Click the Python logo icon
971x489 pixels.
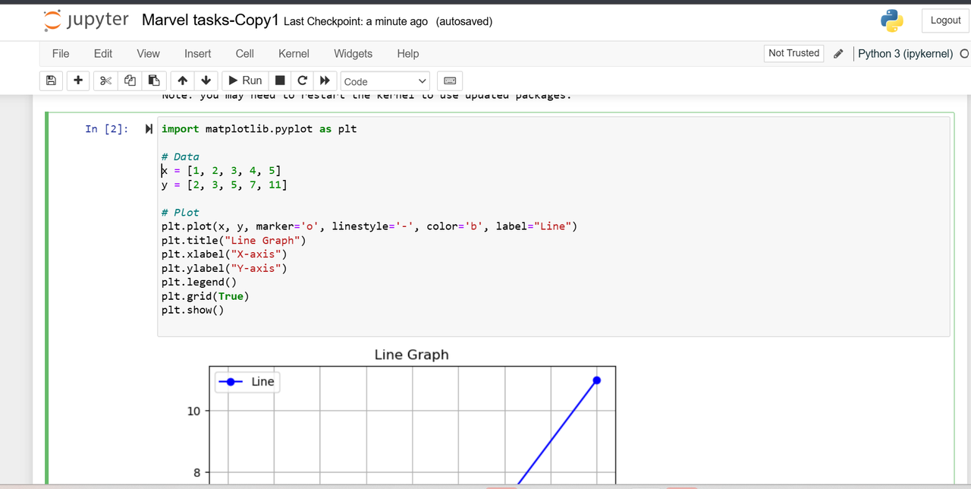(x=892, y=21)
